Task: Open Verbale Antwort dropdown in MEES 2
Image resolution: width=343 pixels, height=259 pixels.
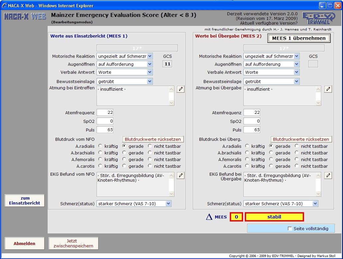Action: 271,72
